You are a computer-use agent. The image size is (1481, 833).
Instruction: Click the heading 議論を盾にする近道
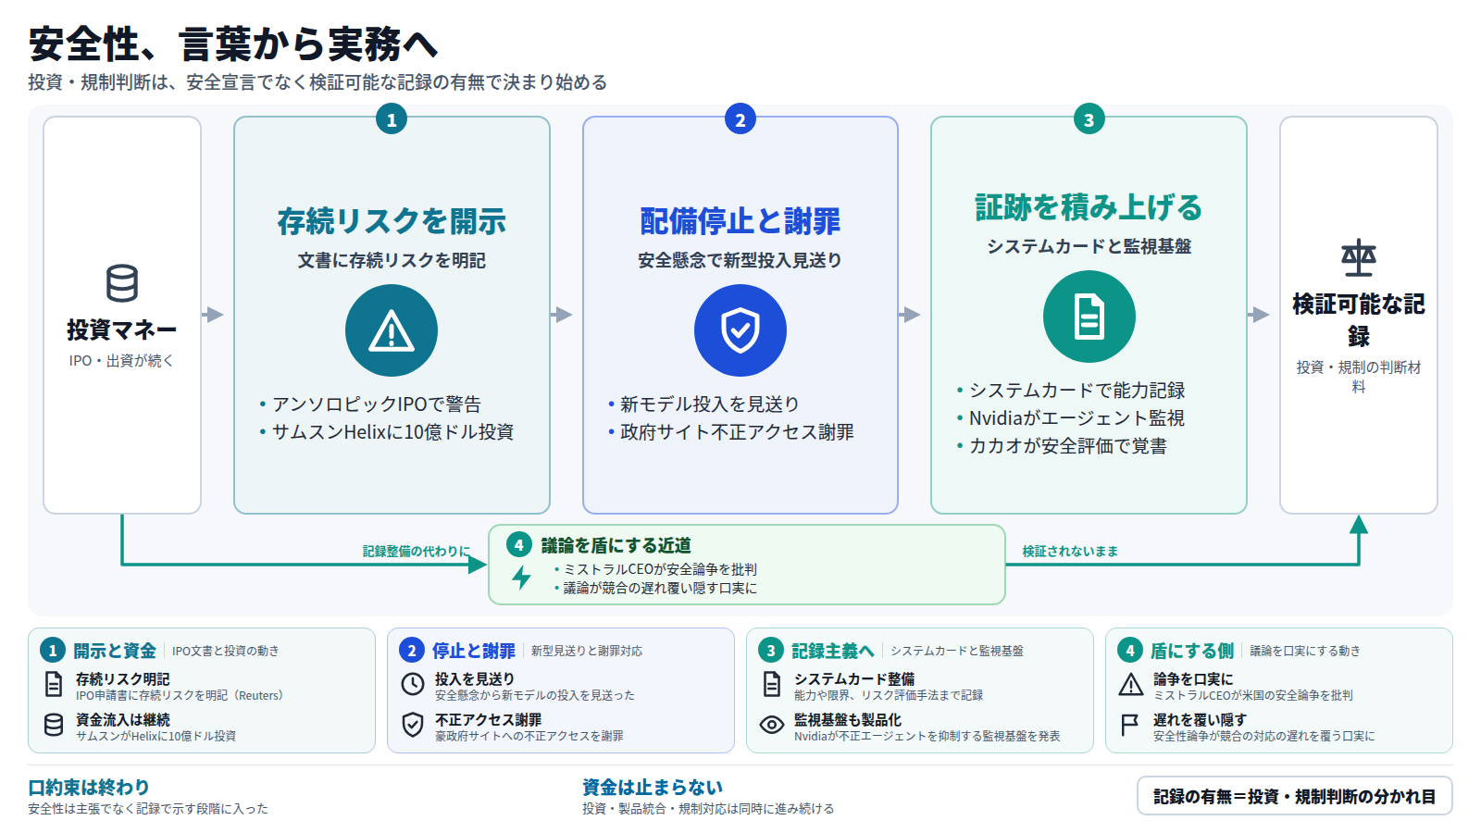click(616, 545)
